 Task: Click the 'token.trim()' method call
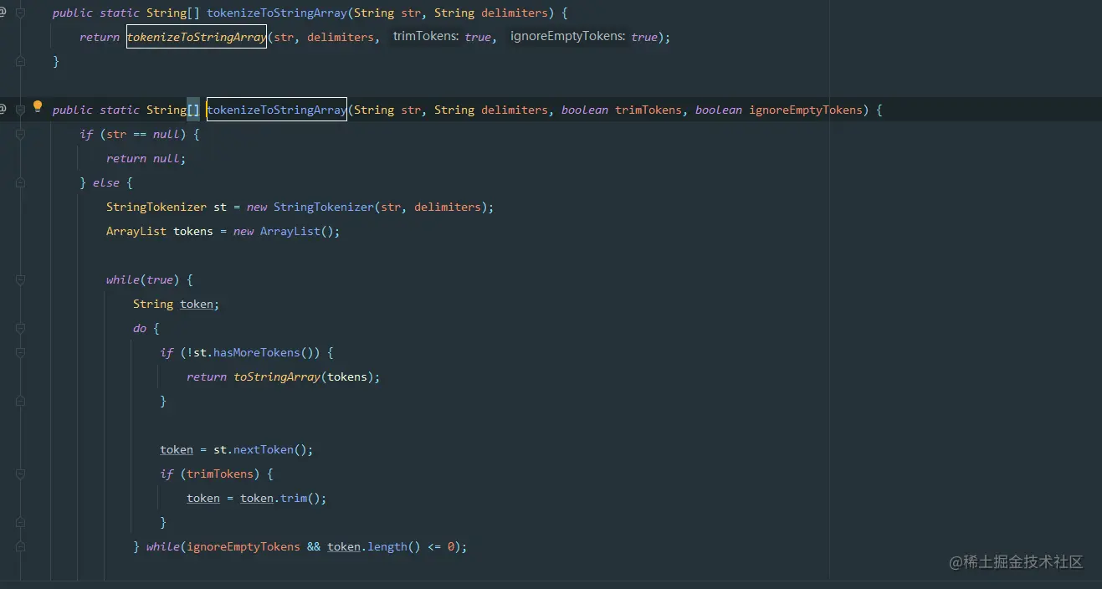click(280, 498)
